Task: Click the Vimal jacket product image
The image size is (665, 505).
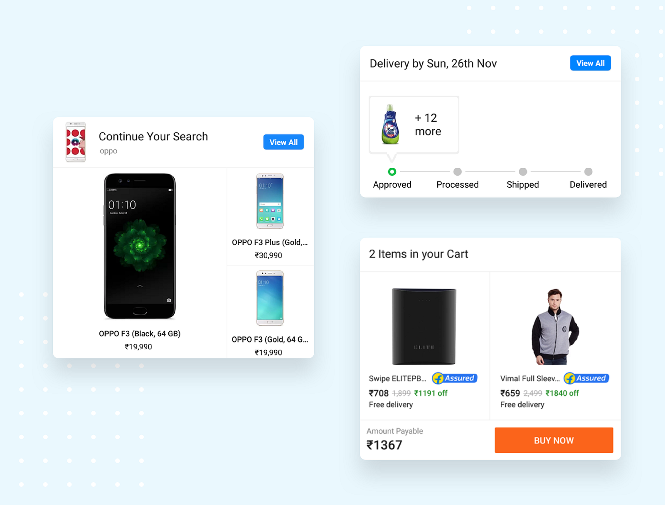Action: click(555, 327)
